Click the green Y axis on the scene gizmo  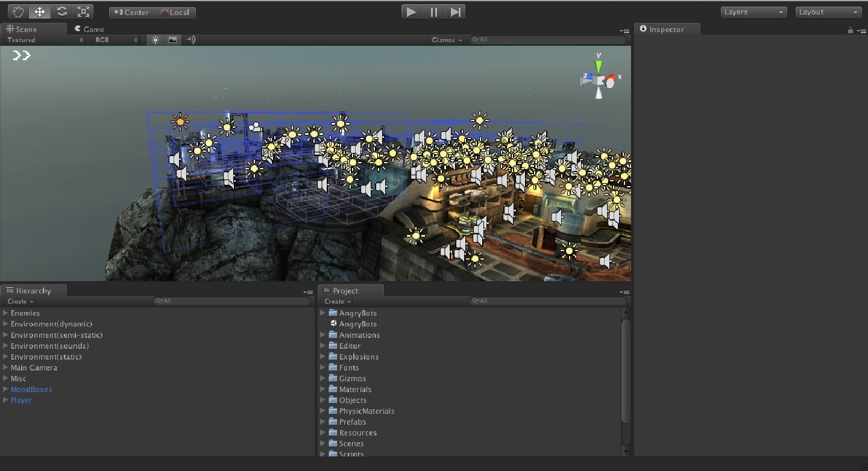pos(599,64)
